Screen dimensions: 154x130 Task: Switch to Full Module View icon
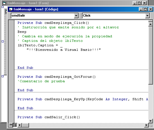point(15,125)
